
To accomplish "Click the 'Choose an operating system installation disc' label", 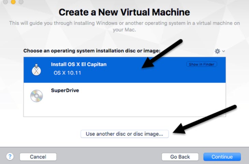I will click(x=92, y=51).
